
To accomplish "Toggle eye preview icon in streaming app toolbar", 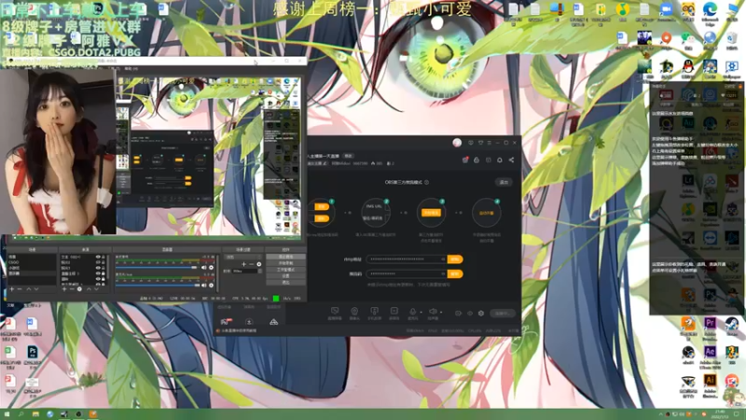I will point(470,314).
